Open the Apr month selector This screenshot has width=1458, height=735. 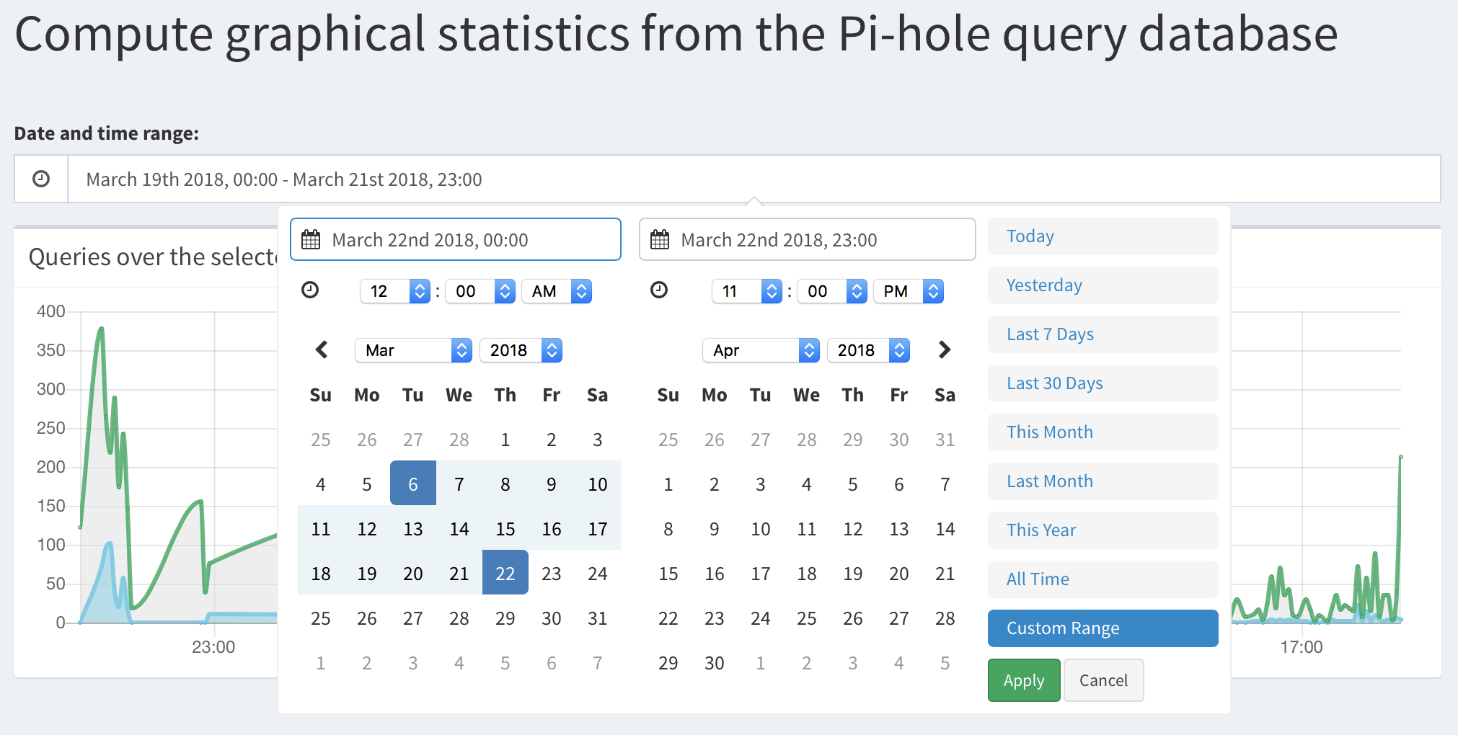click(x=761, y=350)
